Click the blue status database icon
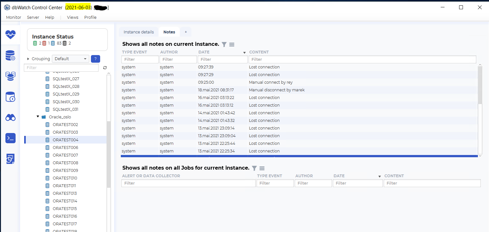The image size is (489, 232). pos(53,43)
